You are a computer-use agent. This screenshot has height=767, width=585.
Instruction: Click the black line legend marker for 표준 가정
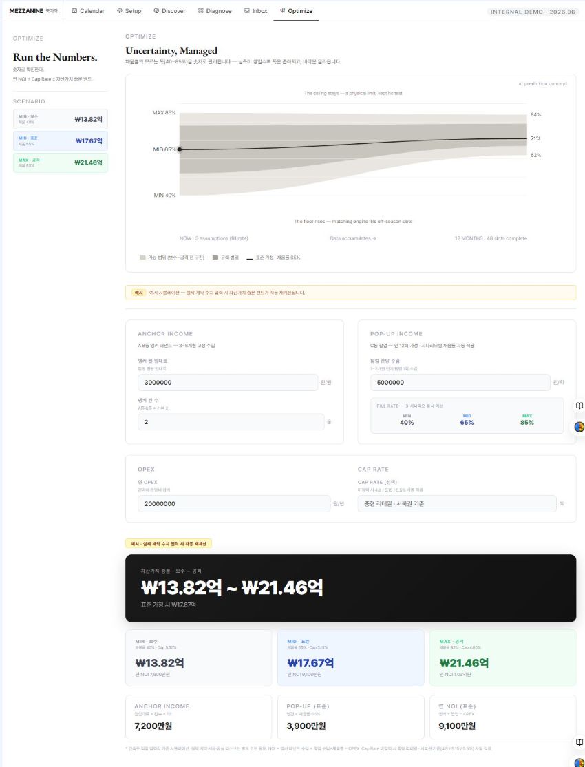(x=250, y=258)
